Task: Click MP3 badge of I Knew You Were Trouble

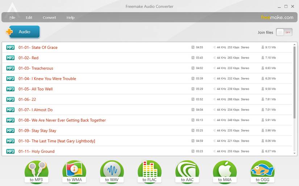Action: click(10, 78)
